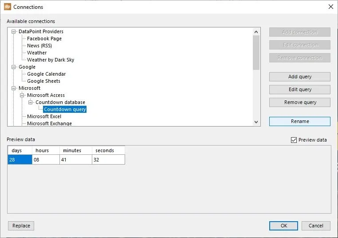Image resolution: width=338 pixels, height=238 pixels.
Task: Uncheck the Preview data checkbox
Action: coord(294,140)
